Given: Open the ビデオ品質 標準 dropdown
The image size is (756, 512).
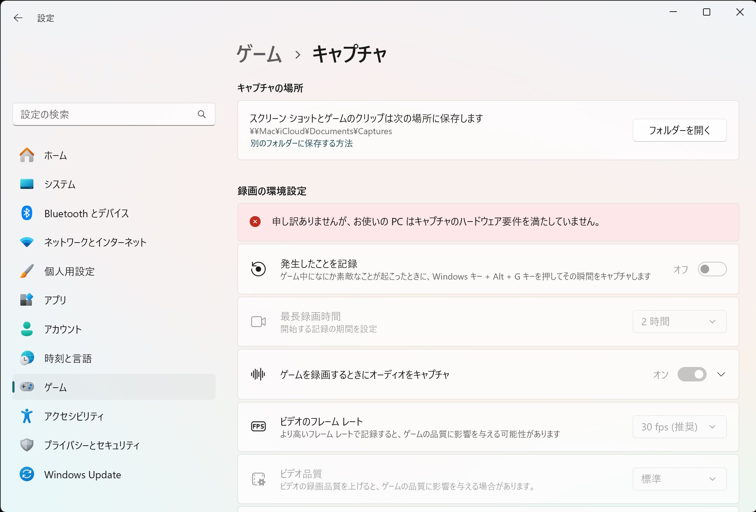Looking at the screenshot, I should (679, 479).
